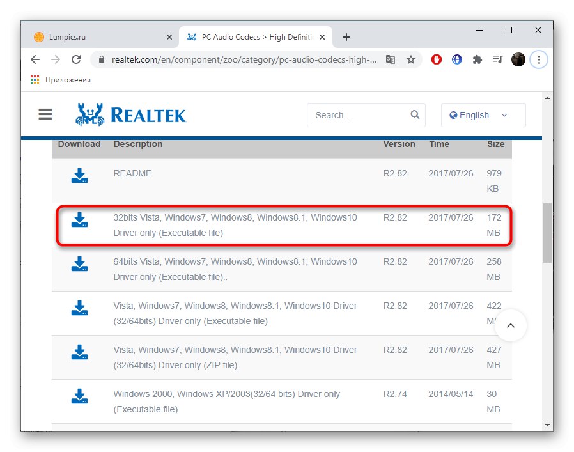This screenshot has width=574, height=452.
Task: Switch to the Lumpics.ru tab
Action: pos(99,37)
